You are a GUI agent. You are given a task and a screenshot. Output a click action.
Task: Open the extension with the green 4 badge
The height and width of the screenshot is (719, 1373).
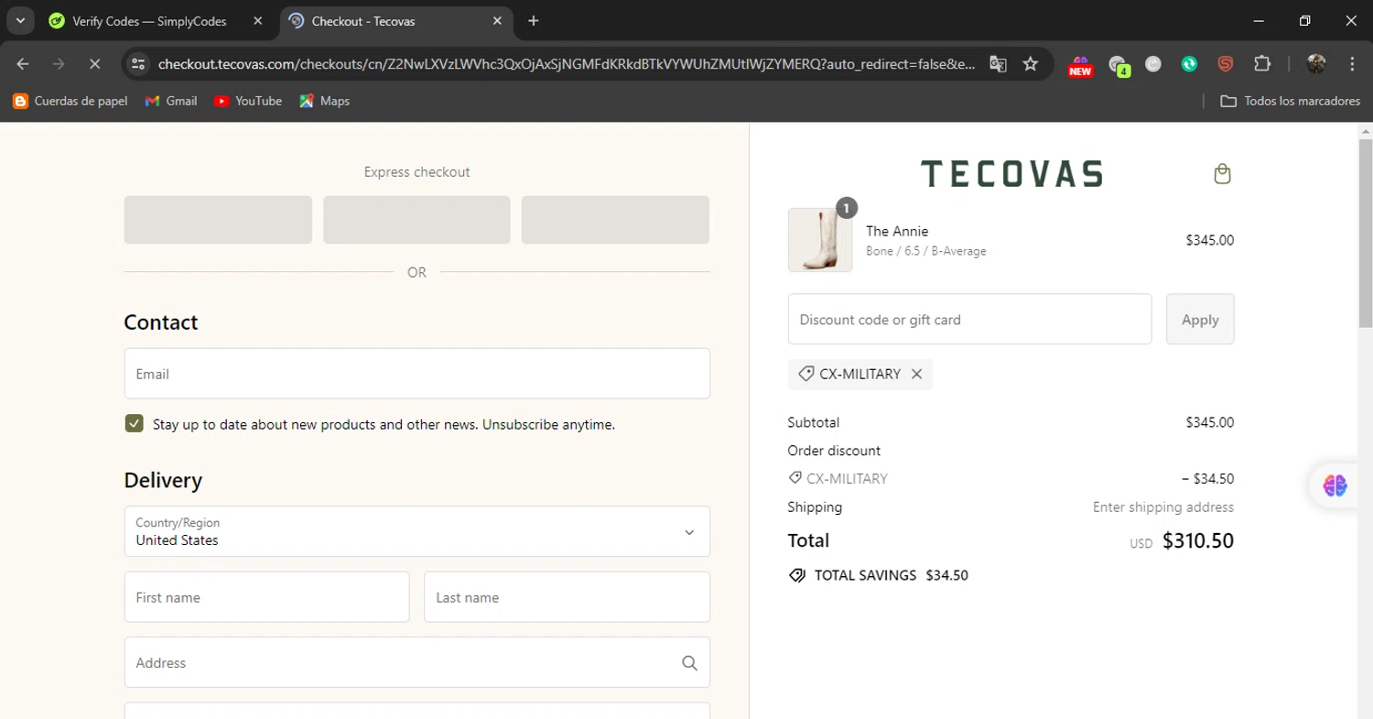pyautogui.click(x=1118, y=64)
